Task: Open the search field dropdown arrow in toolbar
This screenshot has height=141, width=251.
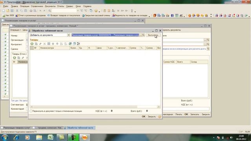Action: tap(78, 11)
